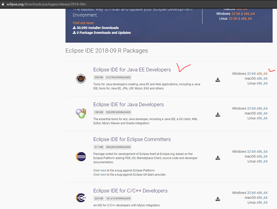Download Java EE Windows 32-bit package

[251, 74]
